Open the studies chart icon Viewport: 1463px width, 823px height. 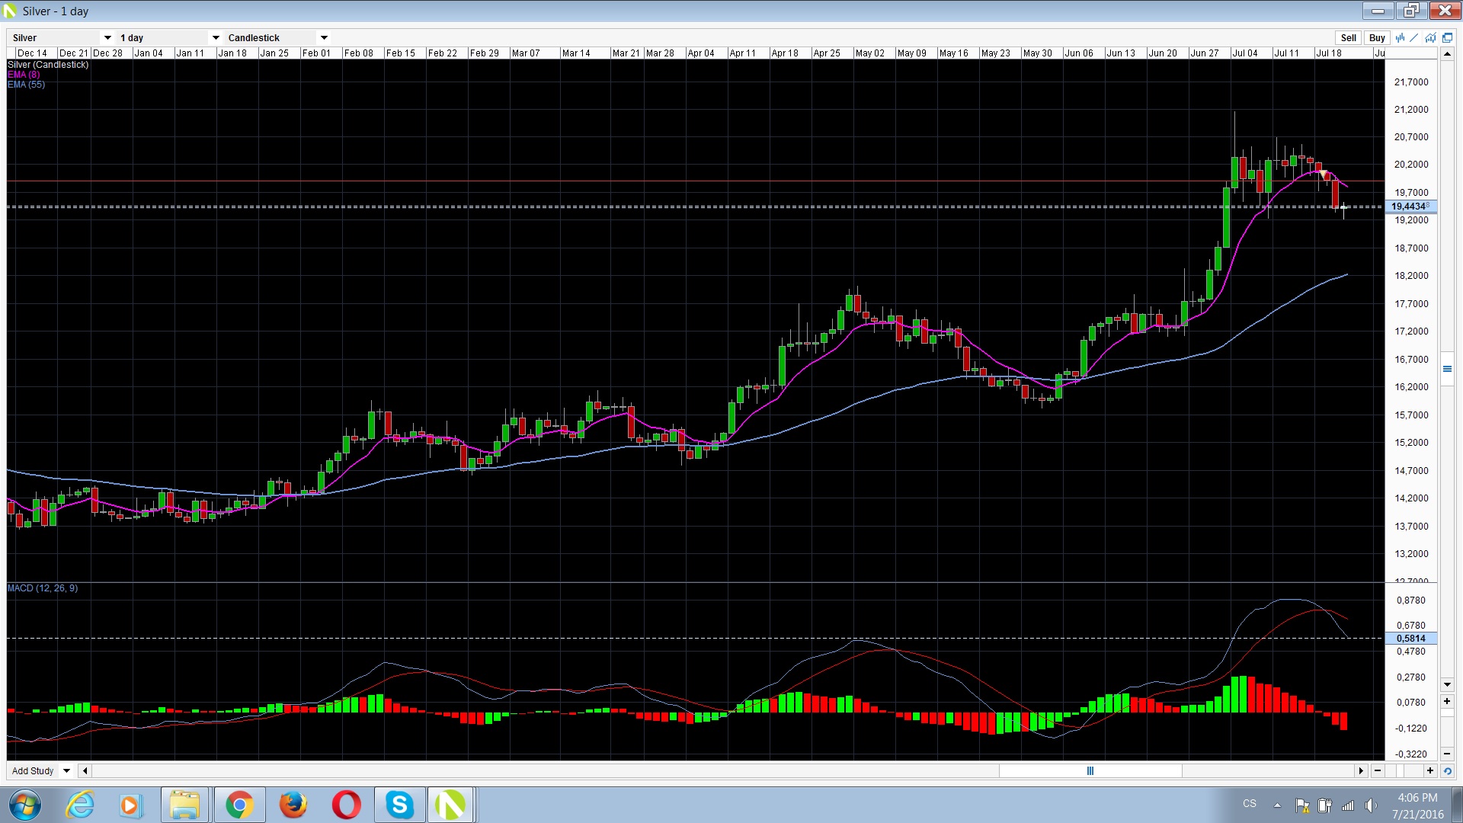1431,37
